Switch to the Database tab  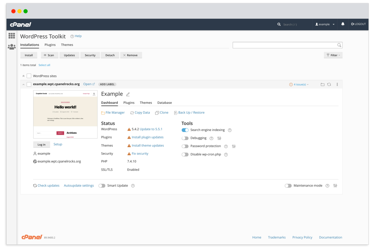(x=164, y=103)
